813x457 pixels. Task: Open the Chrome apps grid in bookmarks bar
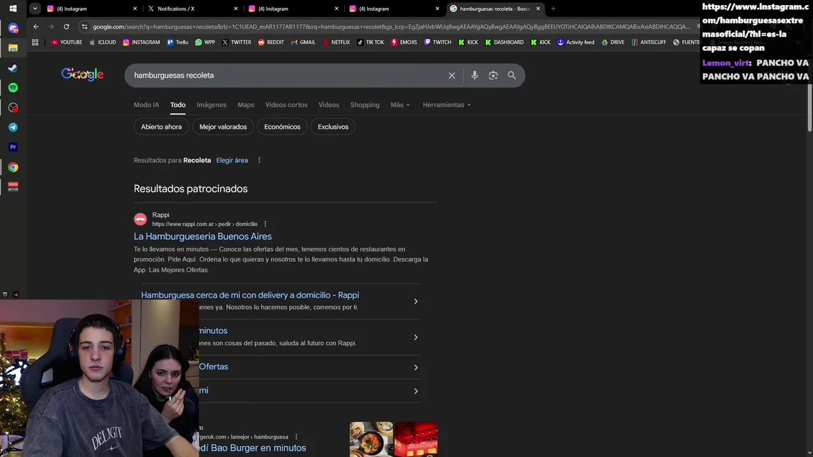35,43
